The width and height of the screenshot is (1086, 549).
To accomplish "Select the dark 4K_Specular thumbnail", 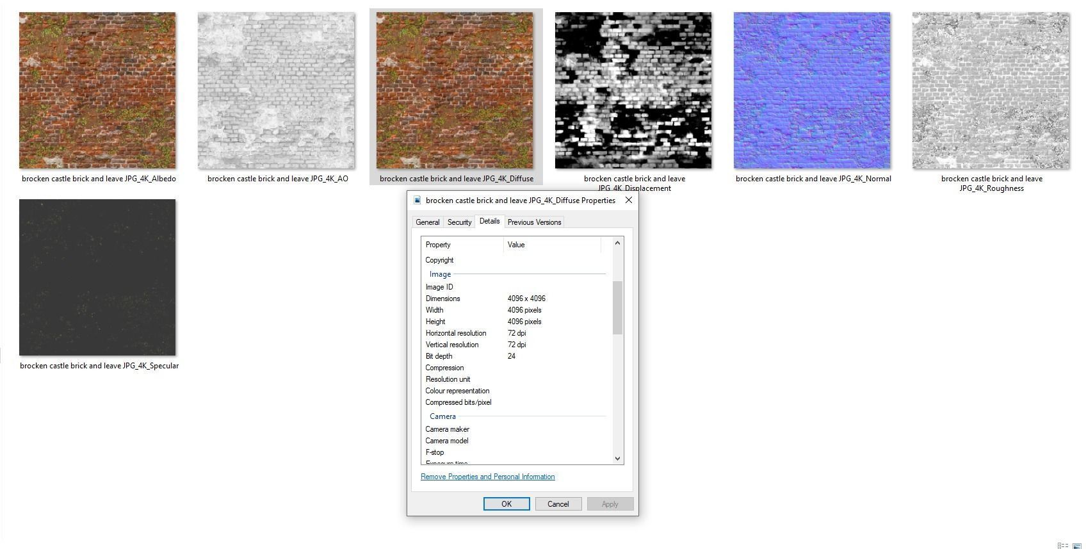I will tap(97, 277).
